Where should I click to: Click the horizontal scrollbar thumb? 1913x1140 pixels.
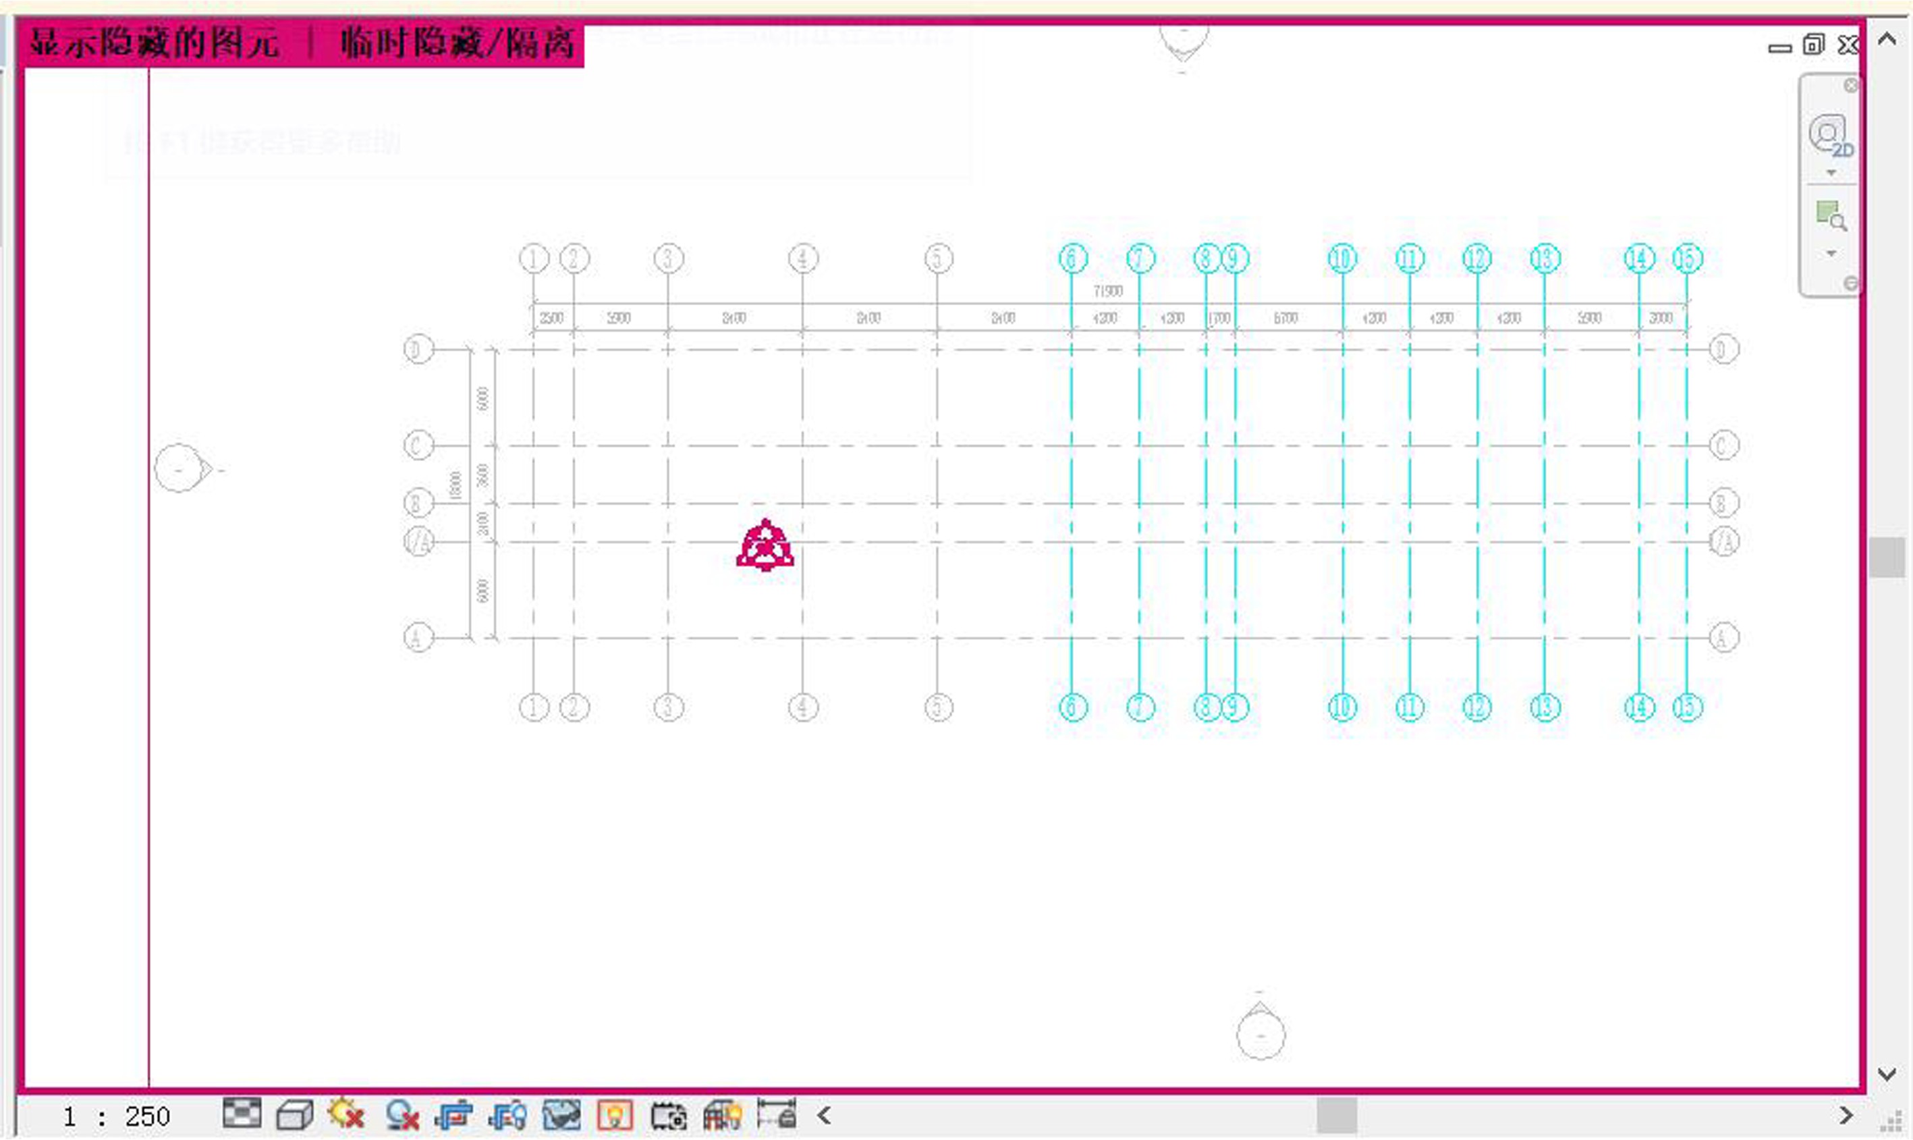[1336, 1116]
